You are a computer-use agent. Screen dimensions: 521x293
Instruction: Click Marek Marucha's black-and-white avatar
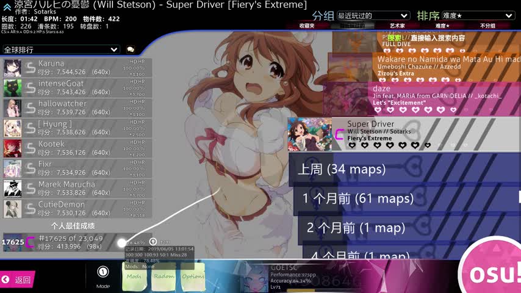click(13, 189)
